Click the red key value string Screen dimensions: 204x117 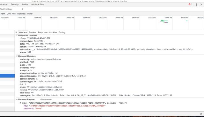pos(67,106)
